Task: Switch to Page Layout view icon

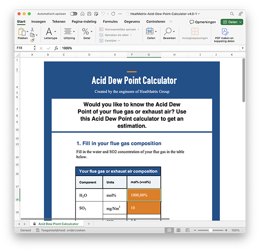Action: point(179,230)
